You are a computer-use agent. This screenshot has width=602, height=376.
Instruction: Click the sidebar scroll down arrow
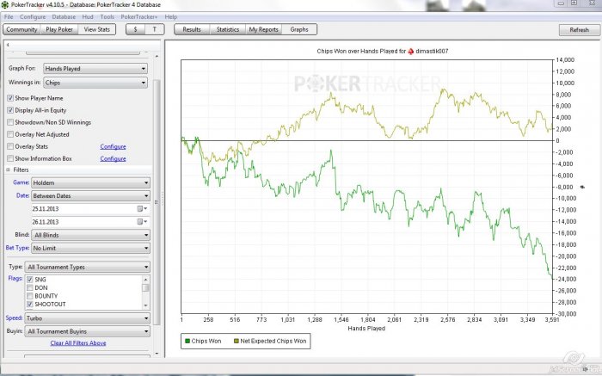(157, 354)
